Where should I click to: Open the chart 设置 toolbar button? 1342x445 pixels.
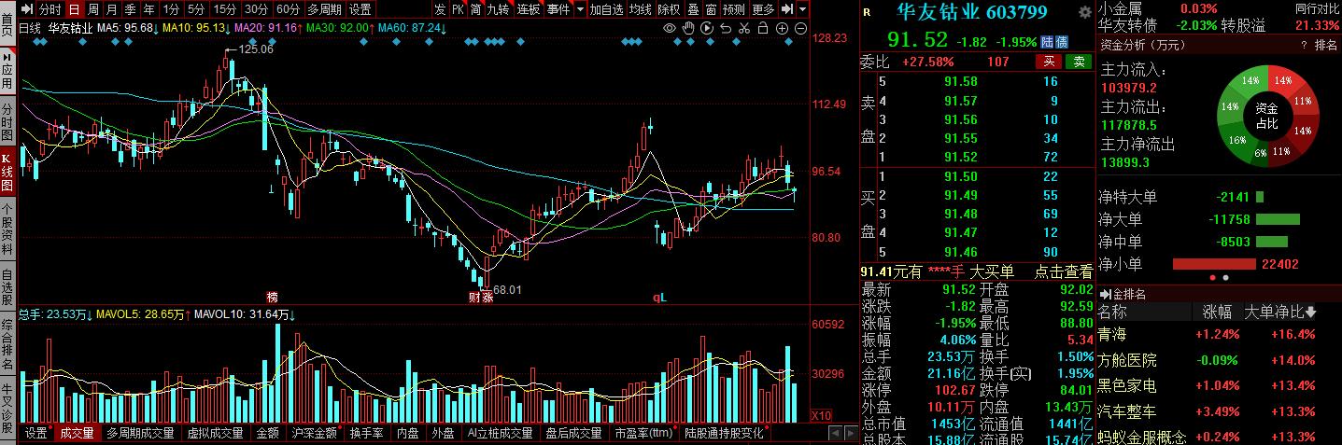tap(360, 9)
